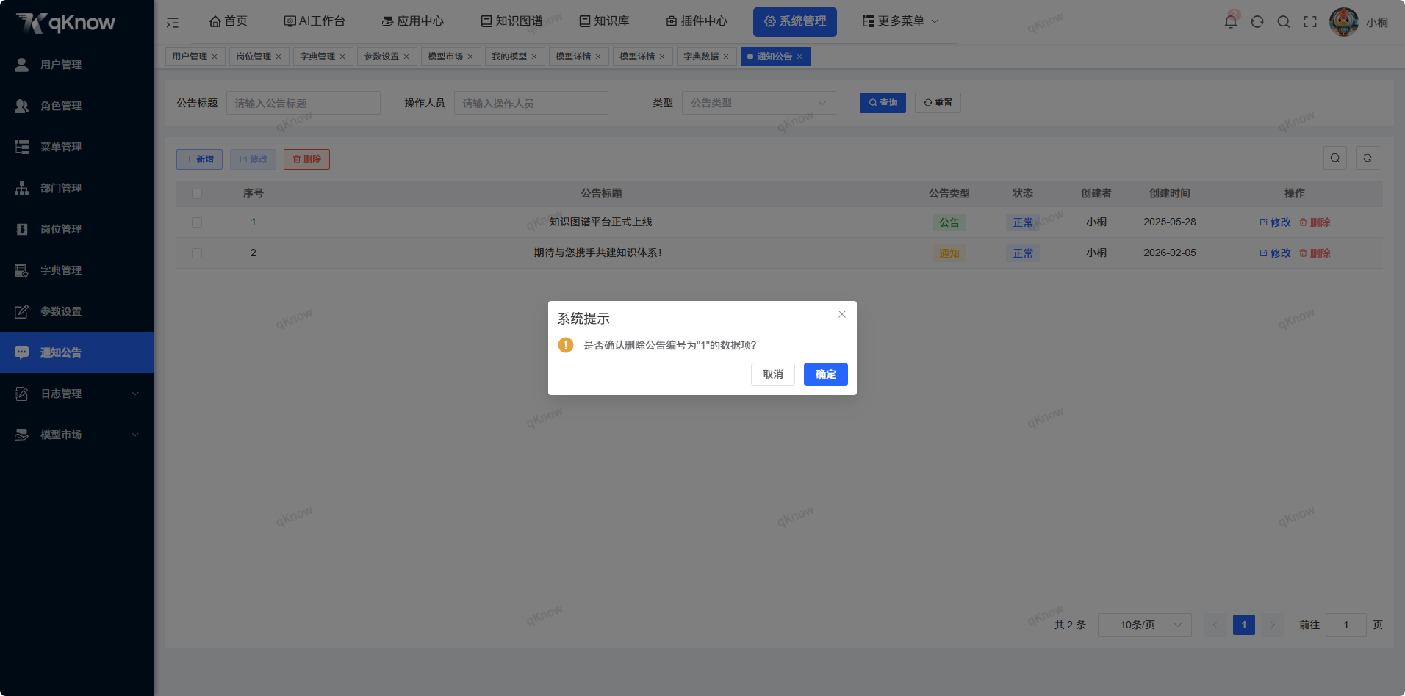Open 知识库 in top navigation
This screenshot has height=696, width=1405.
[x=604, y=21]
